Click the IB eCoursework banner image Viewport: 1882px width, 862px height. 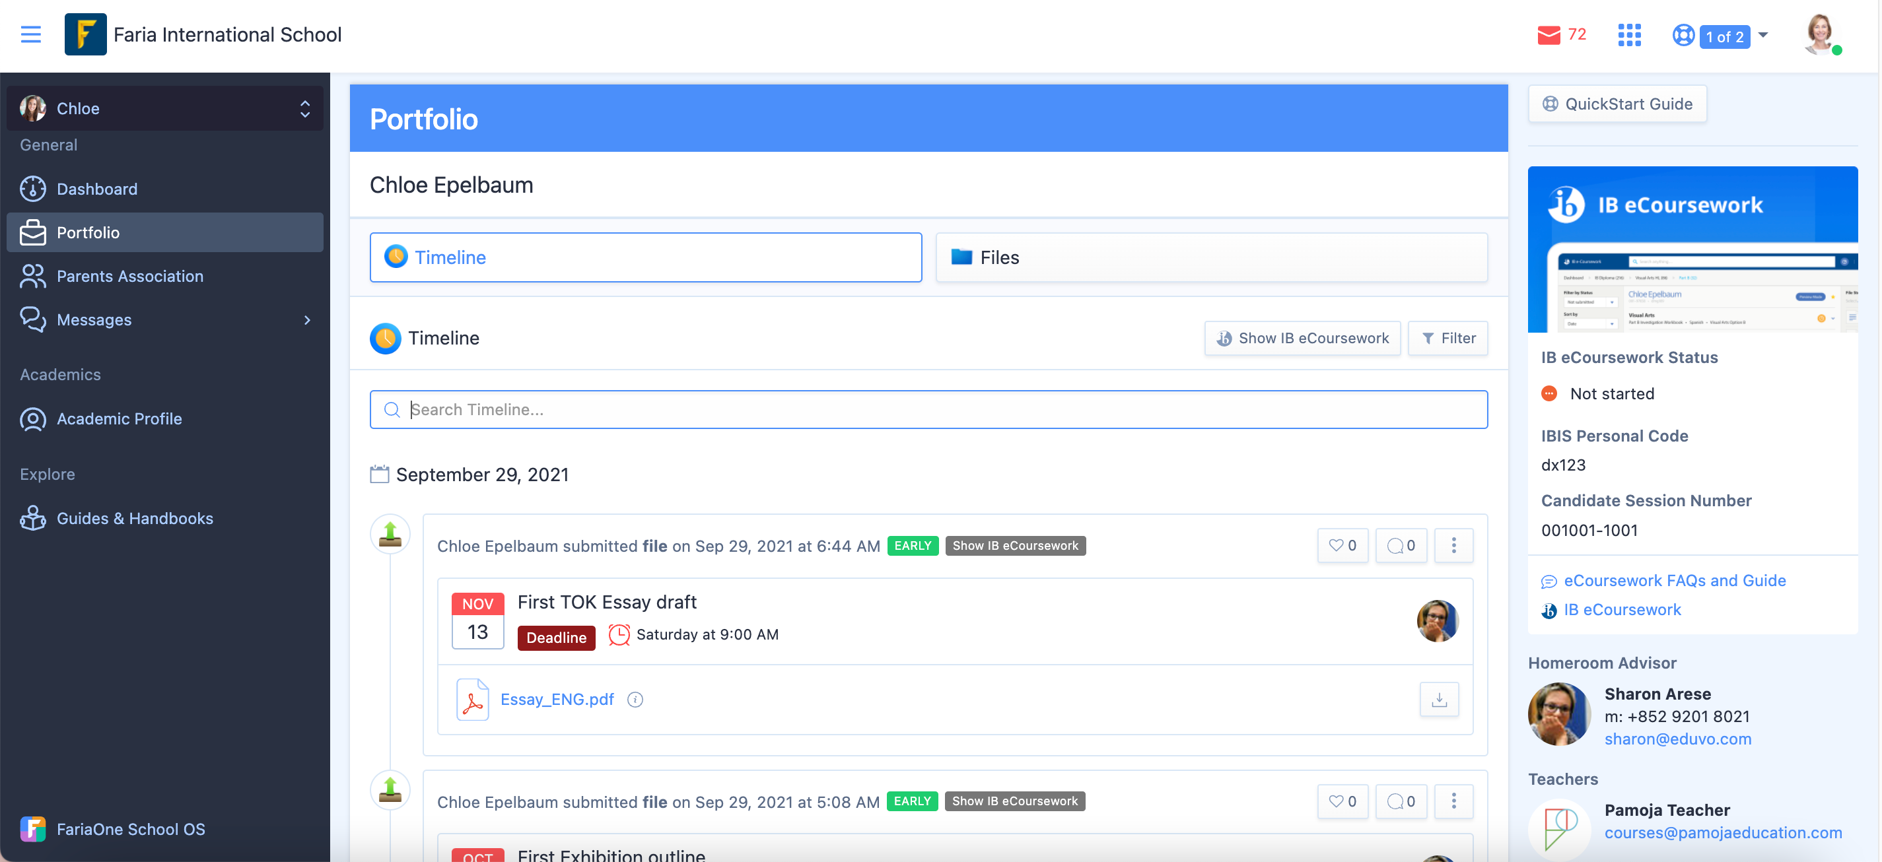[1692, 249]
